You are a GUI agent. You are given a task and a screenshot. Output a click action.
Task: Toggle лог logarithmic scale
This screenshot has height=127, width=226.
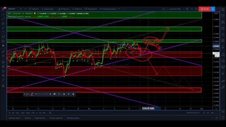click(208, 113)
